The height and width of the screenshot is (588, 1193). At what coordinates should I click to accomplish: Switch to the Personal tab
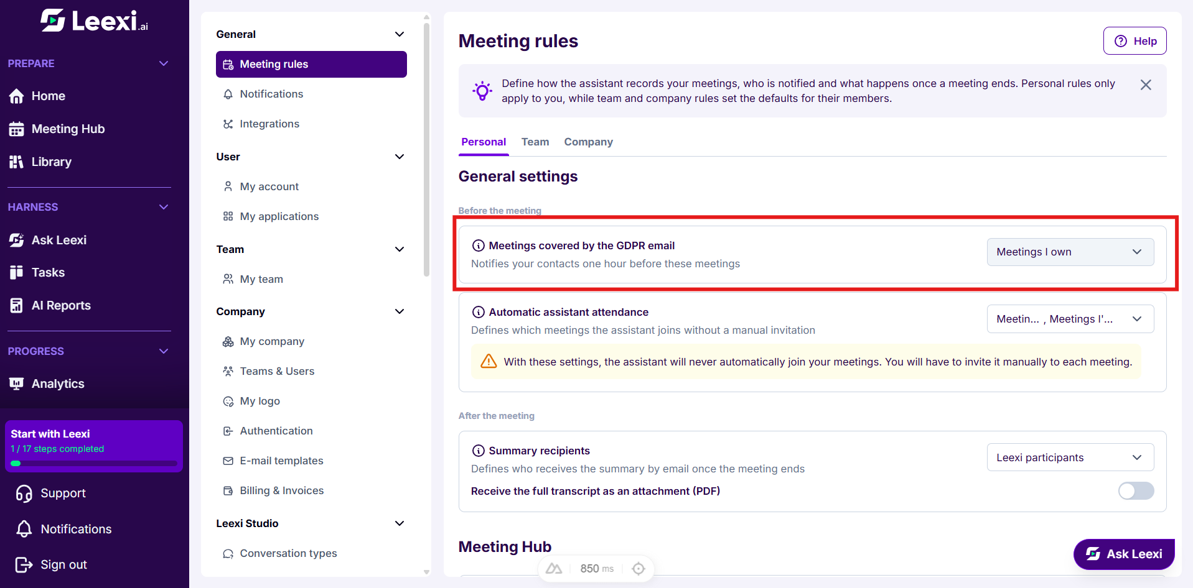pos(484,142)
